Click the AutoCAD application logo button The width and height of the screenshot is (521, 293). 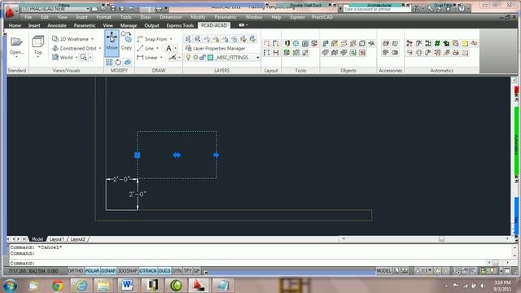point(10,11)
